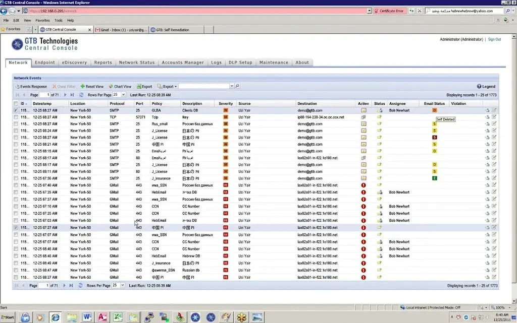Open the browser search provider dropdown
Viewport: 517px width, 323px height.
(513, 11)
